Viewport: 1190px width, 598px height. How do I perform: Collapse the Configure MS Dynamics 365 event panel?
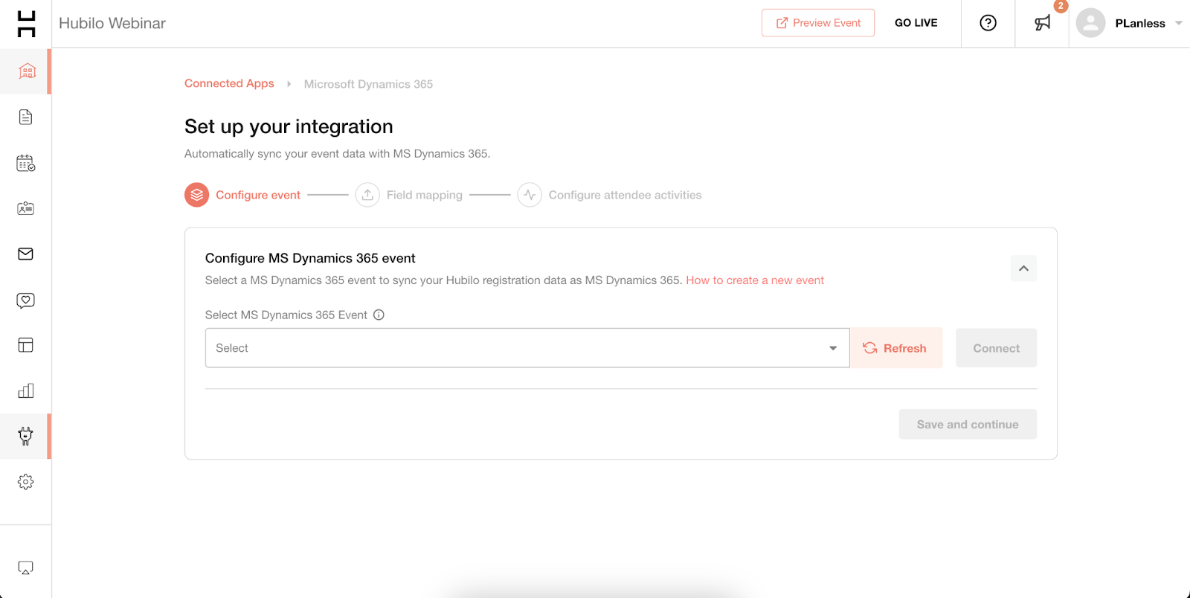point(1023,269)
